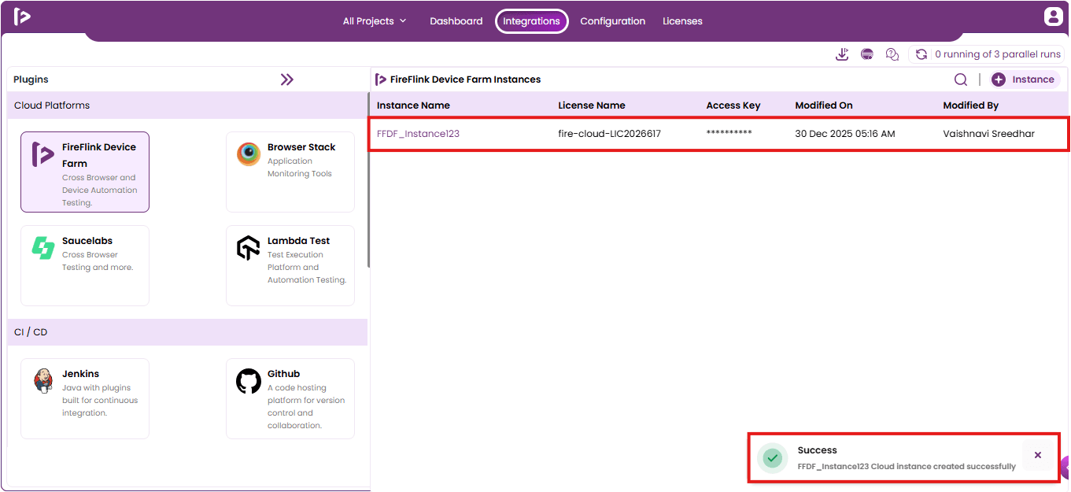This screenshot has width=1071, height=492.
Task: Search the FireFlink Device Farm instances
Action: (961, 80)
